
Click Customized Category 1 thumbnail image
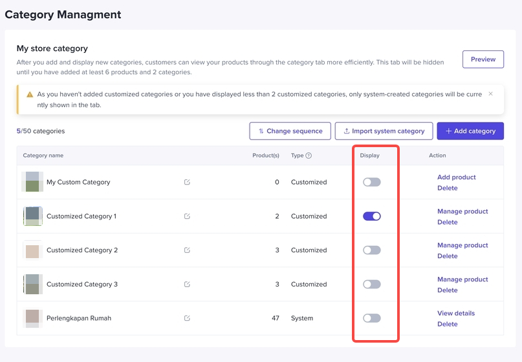(x=33, y=216)
